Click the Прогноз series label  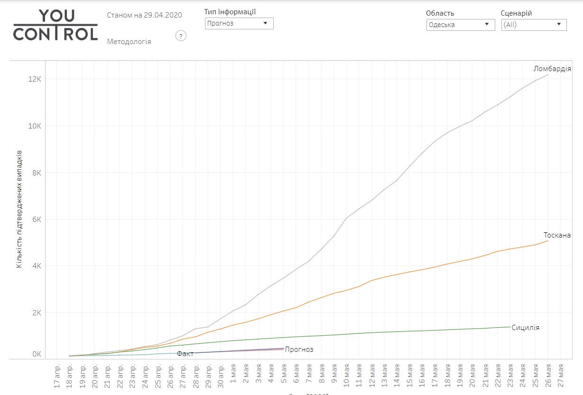click(x=299, y=349)
